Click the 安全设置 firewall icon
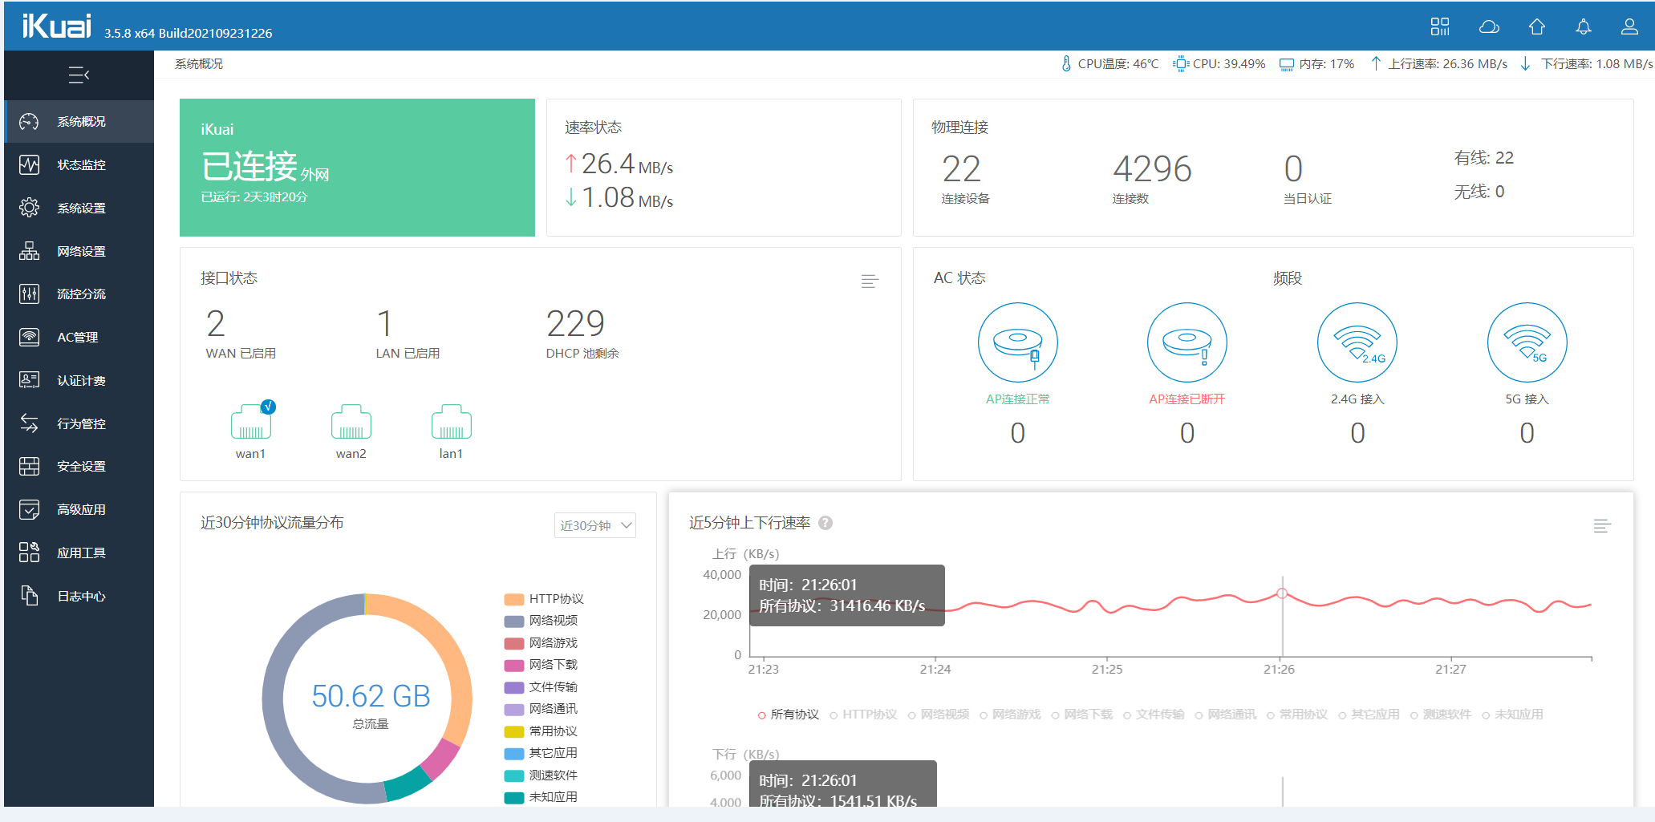The width and height of the screenshot is (1655, 822). [x=29, y=466]
